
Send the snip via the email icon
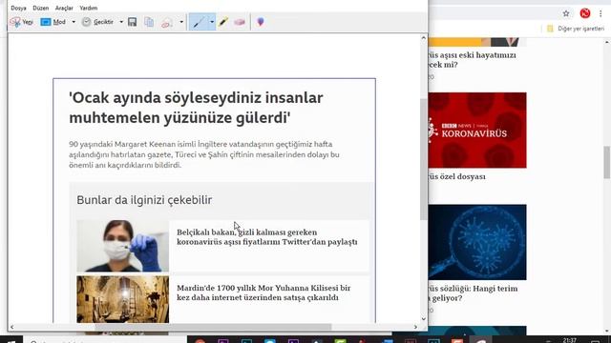[x=167, y=23]
